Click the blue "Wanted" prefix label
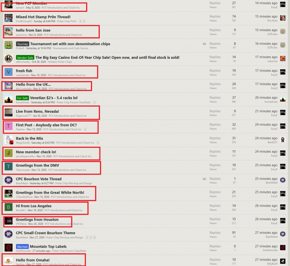The height and width of the screenshot is (266, 290). pos(22,246)
